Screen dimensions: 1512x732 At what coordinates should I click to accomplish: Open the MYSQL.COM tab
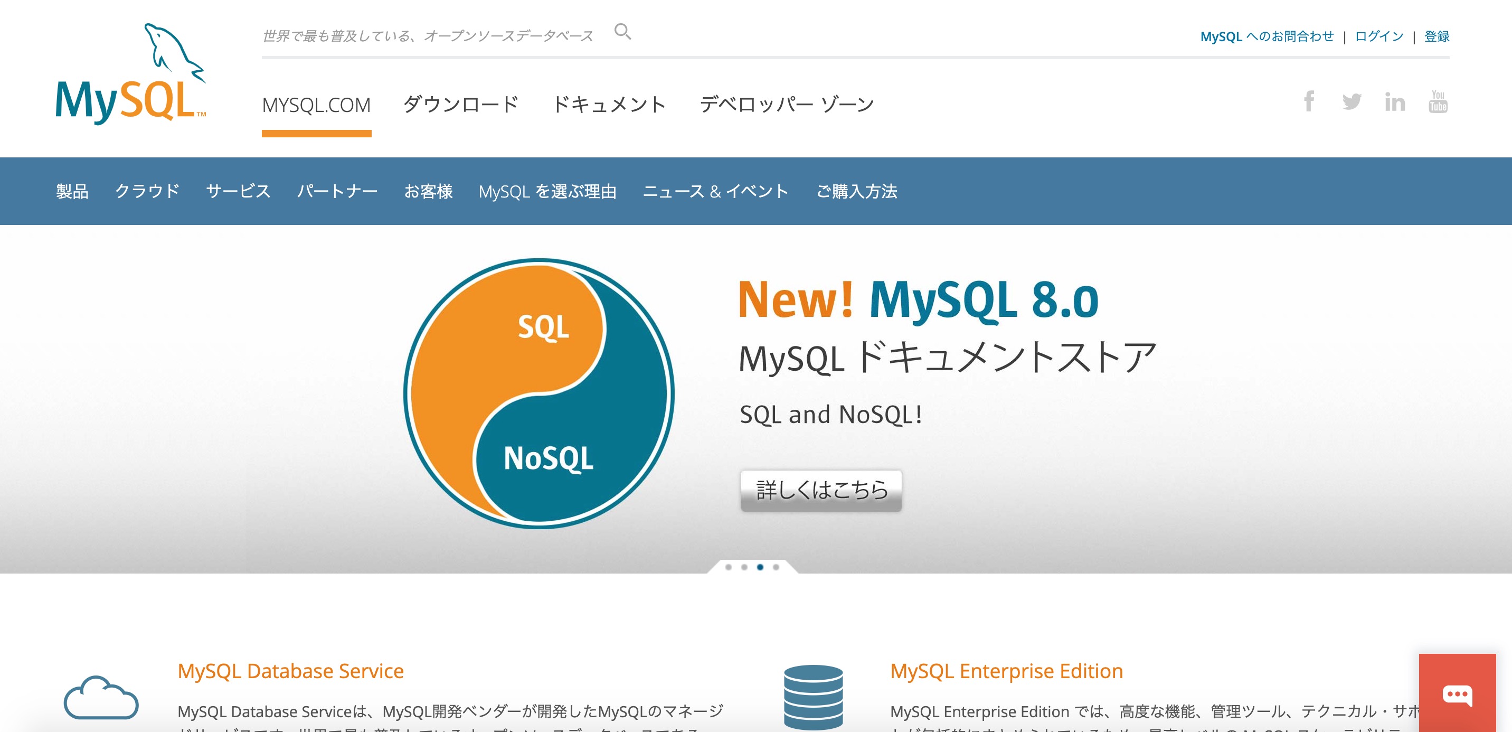tap(316, 106)
